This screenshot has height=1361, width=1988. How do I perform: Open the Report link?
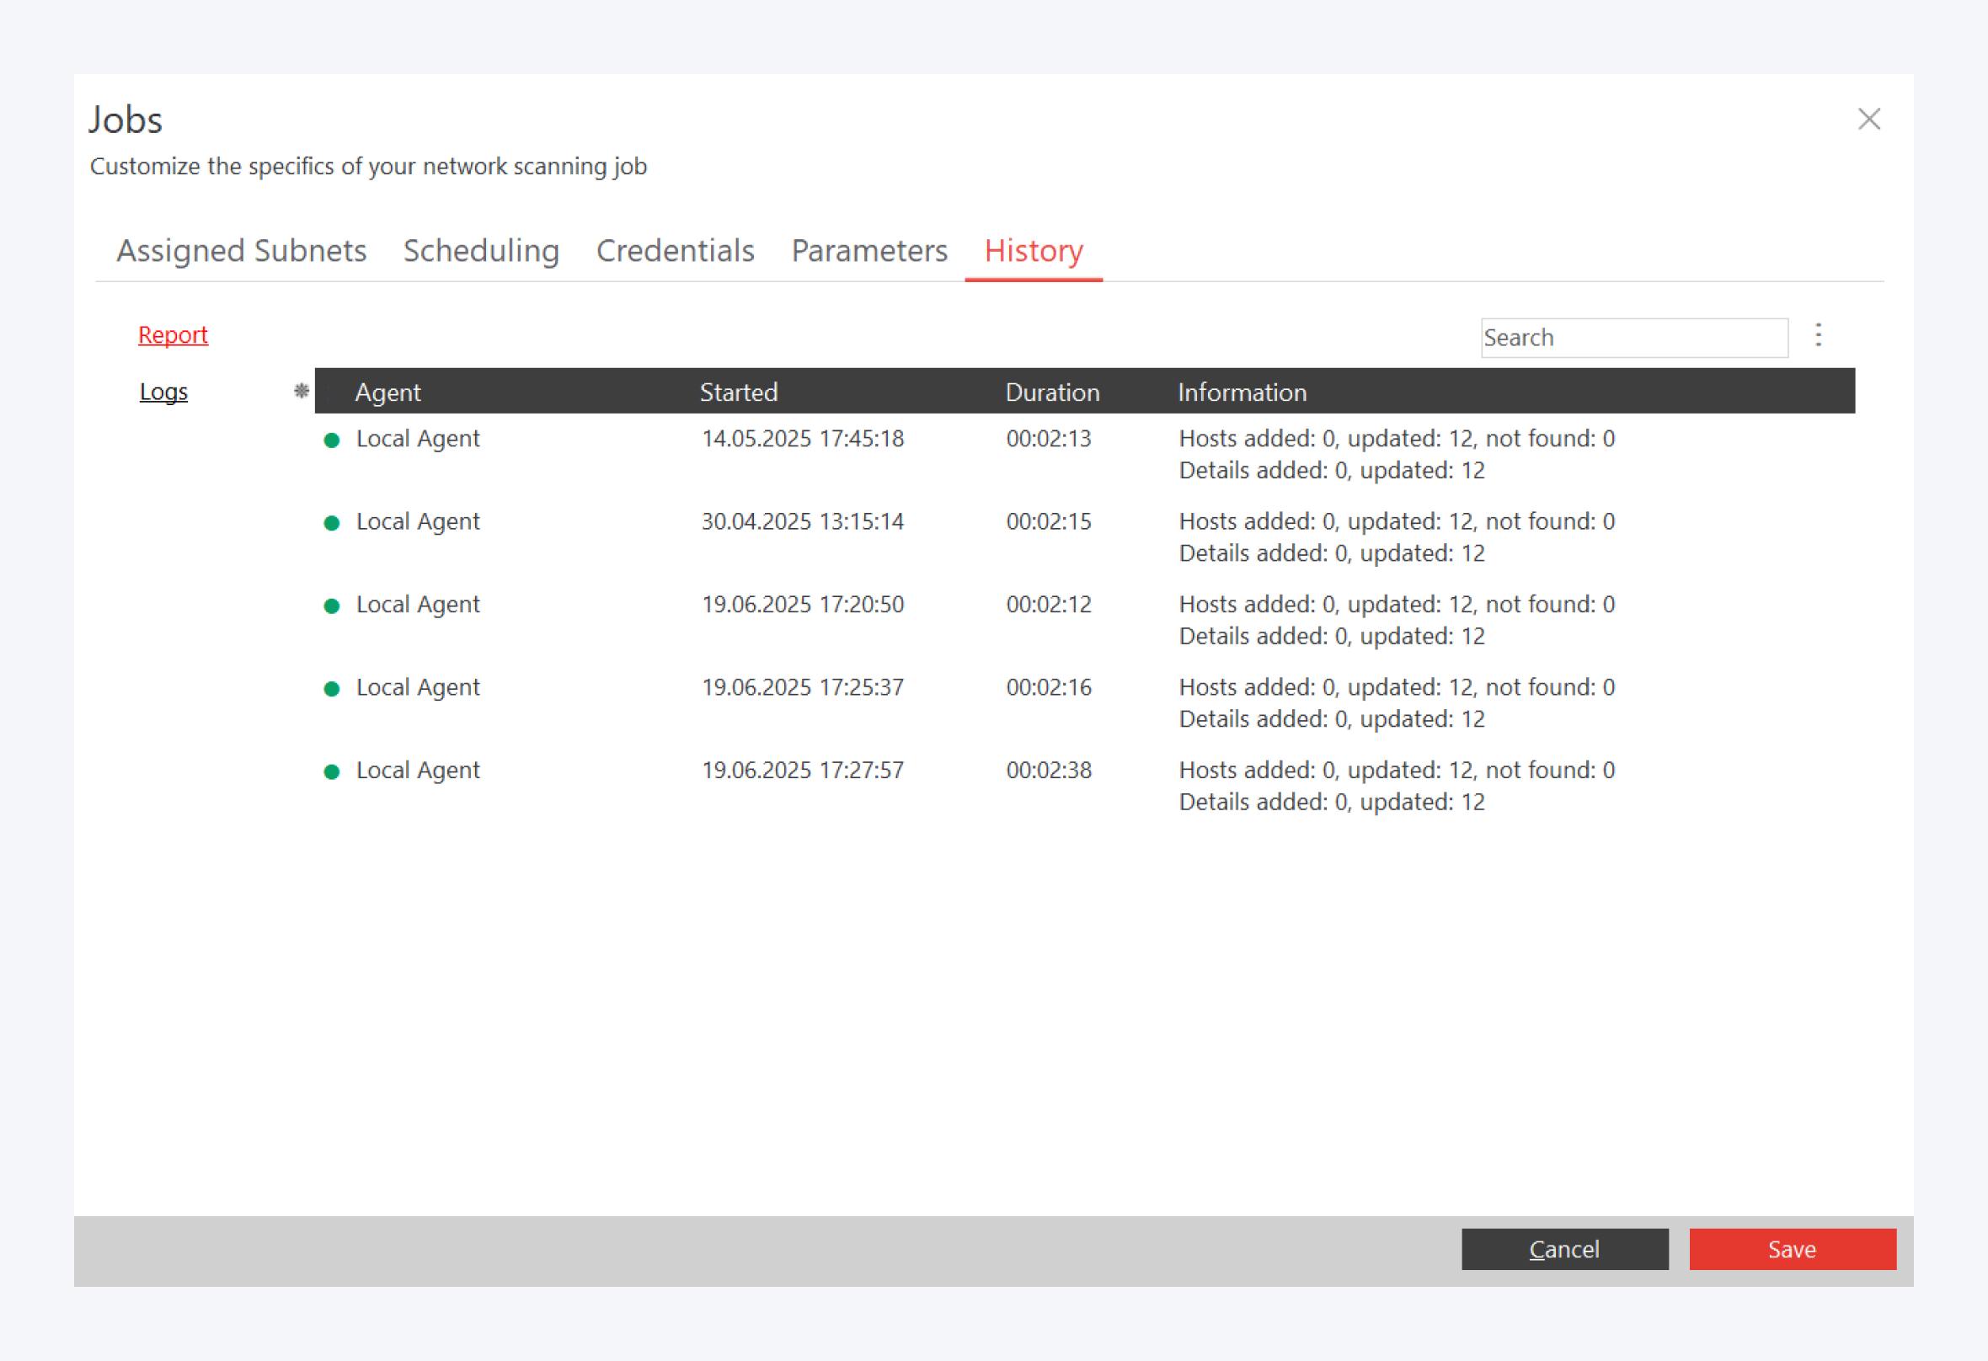point(173,334)
